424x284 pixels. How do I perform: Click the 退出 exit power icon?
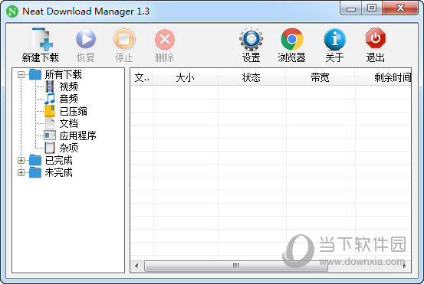[x=376, y=38]
